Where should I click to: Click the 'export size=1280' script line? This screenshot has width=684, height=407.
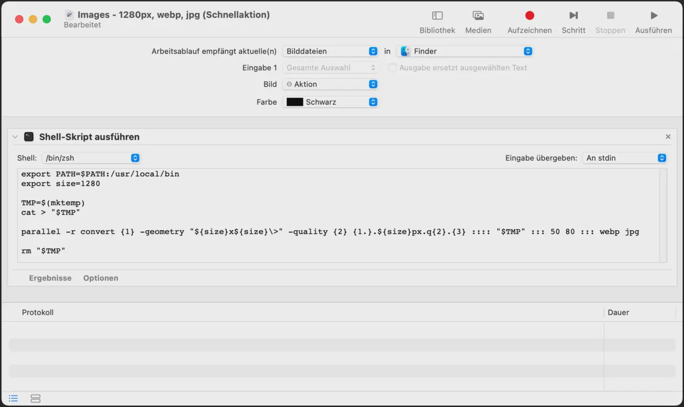60,184
